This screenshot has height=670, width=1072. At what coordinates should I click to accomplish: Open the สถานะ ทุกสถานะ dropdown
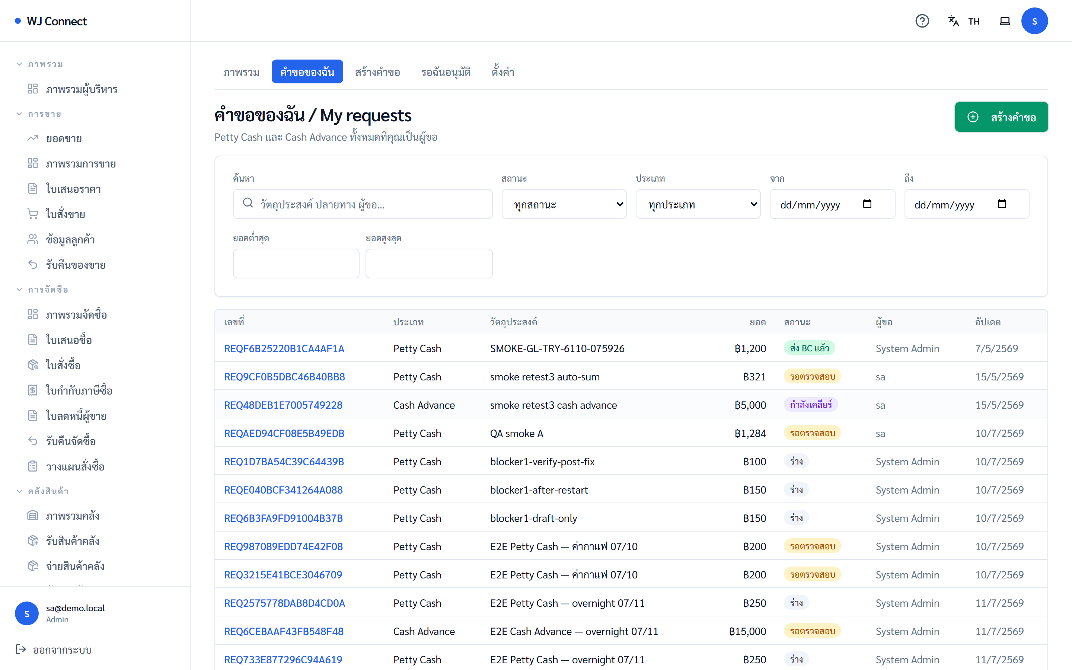[564, 204]
